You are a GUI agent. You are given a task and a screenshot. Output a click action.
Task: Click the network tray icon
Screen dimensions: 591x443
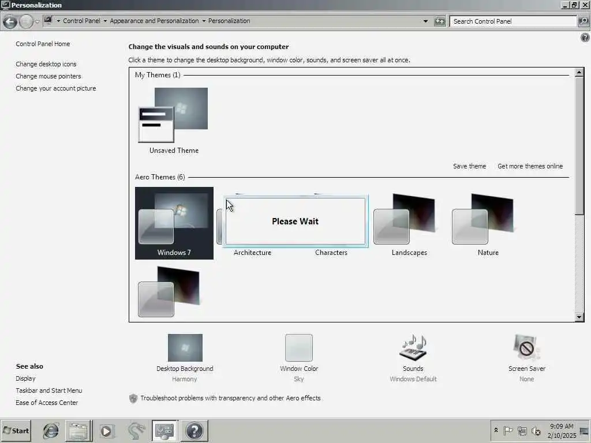pos(522,430)
